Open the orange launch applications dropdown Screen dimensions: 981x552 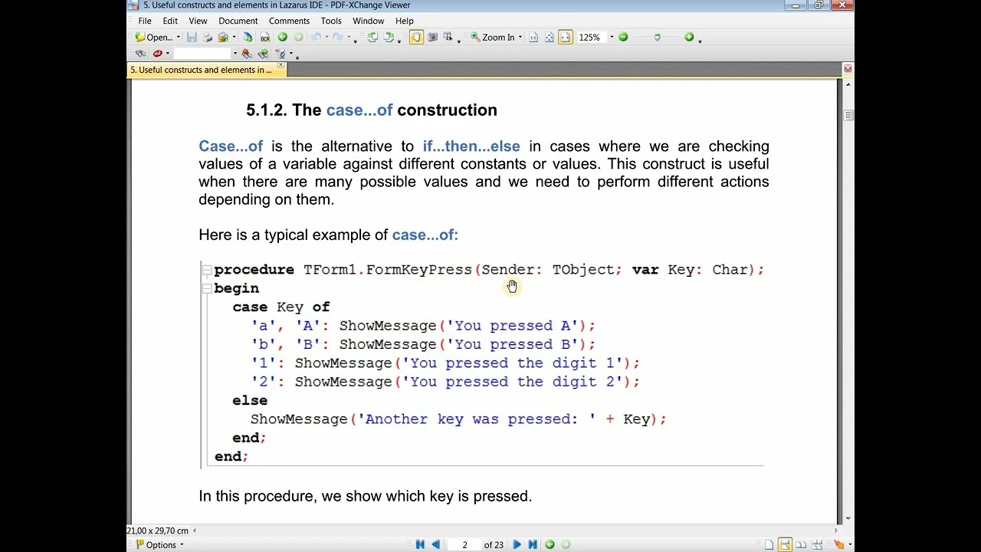pos(850,544)
